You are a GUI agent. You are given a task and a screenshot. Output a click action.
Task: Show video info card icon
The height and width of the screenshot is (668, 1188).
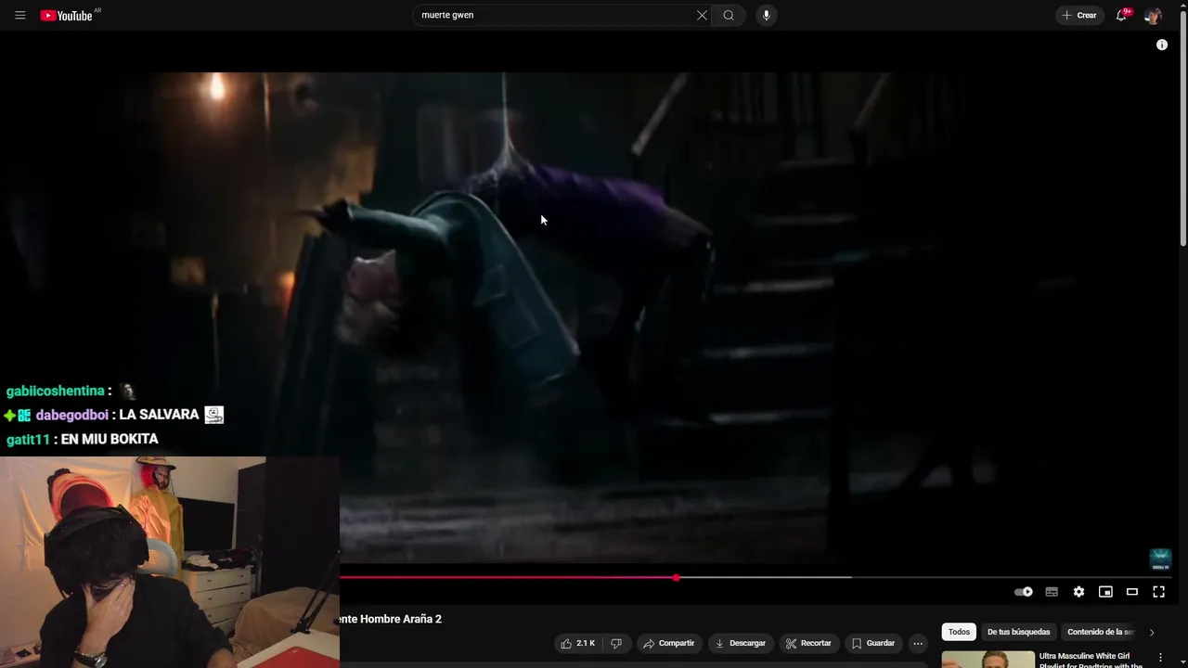click(x=1162, y=45)
